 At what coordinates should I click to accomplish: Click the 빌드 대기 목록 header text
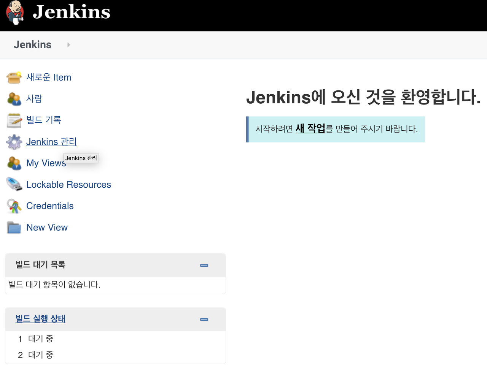(40, 264)
